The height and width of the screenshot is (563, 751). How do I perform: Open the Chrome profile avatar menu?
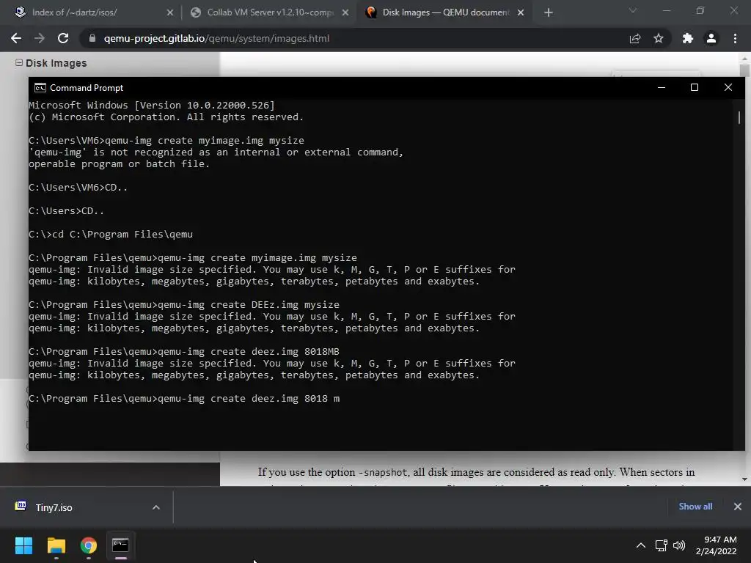pos(711,38)
